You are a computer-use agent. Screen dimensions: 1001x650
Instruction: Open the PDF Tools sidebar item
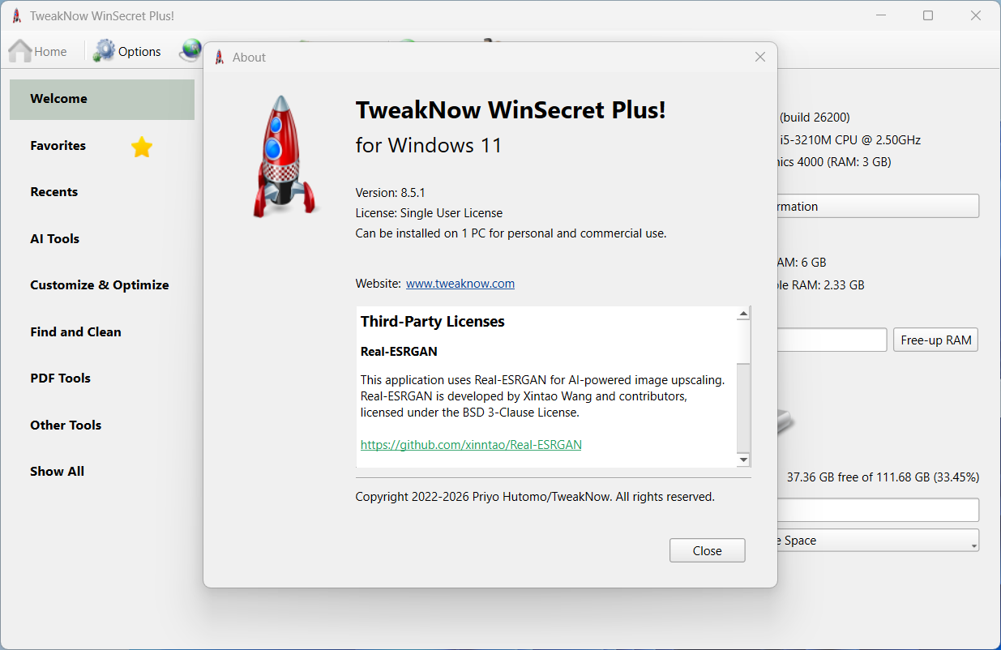(61, 378)
